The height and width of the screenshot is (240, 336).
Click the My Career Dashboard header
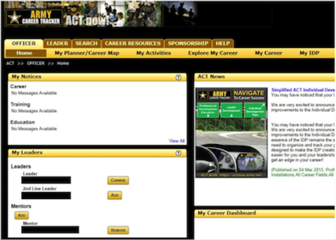click(x=265, y=213)
